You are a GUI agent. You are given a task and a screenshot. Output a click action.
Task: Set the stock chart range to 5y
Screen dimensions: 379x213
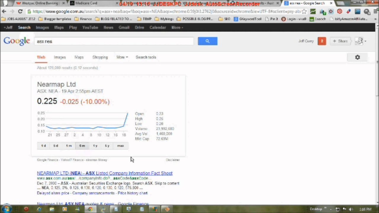[x=107, y=146]
